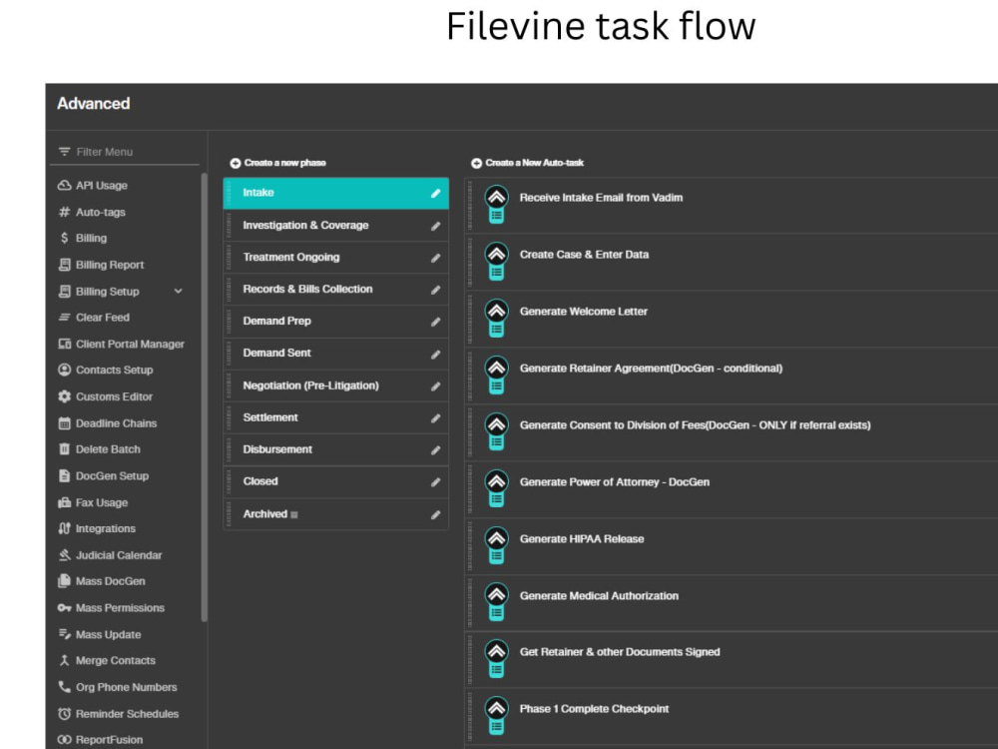
Task: Select the Disbursement phase
Action: coord(336,449)
